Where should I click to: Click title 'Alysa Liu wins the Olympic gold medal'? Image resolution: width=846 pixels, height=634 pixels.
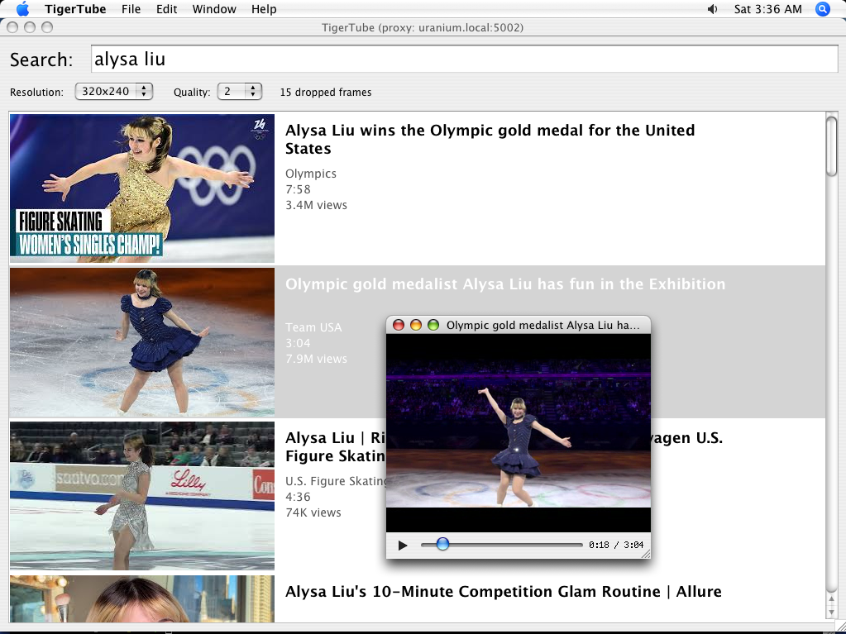point(490,139)
